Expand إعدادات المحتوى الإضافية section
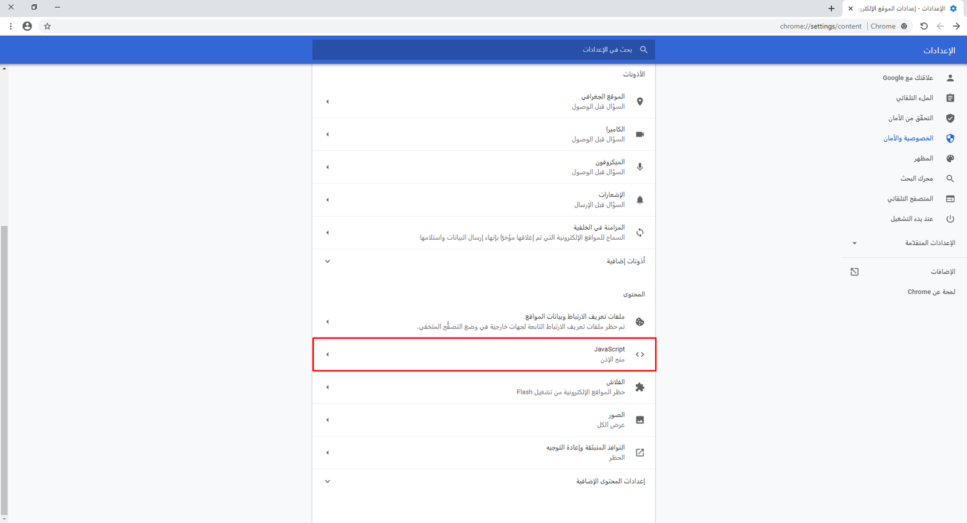The height and width of the screenshot is (523, 967). 483,481
